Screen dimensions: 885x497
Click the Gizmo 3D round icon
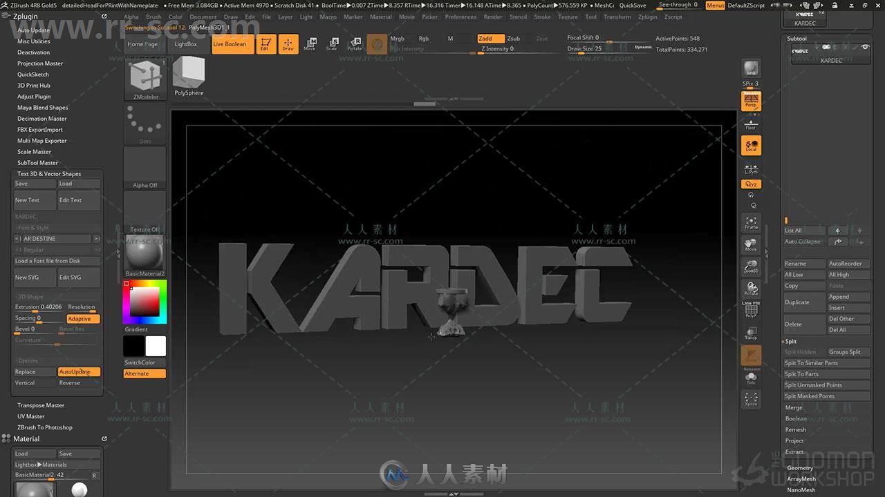(x=377, y=44)
